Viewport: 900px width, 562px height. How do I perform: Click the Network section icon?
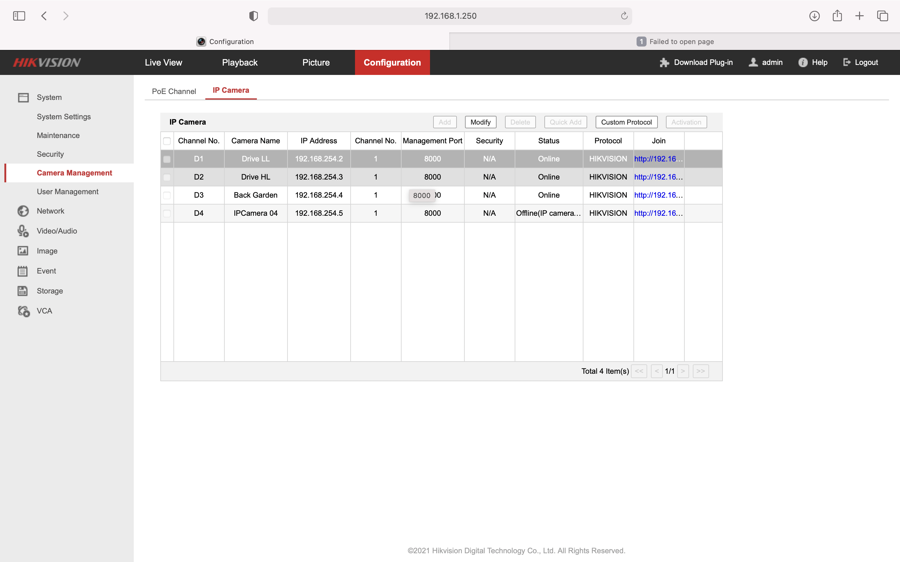23,210
